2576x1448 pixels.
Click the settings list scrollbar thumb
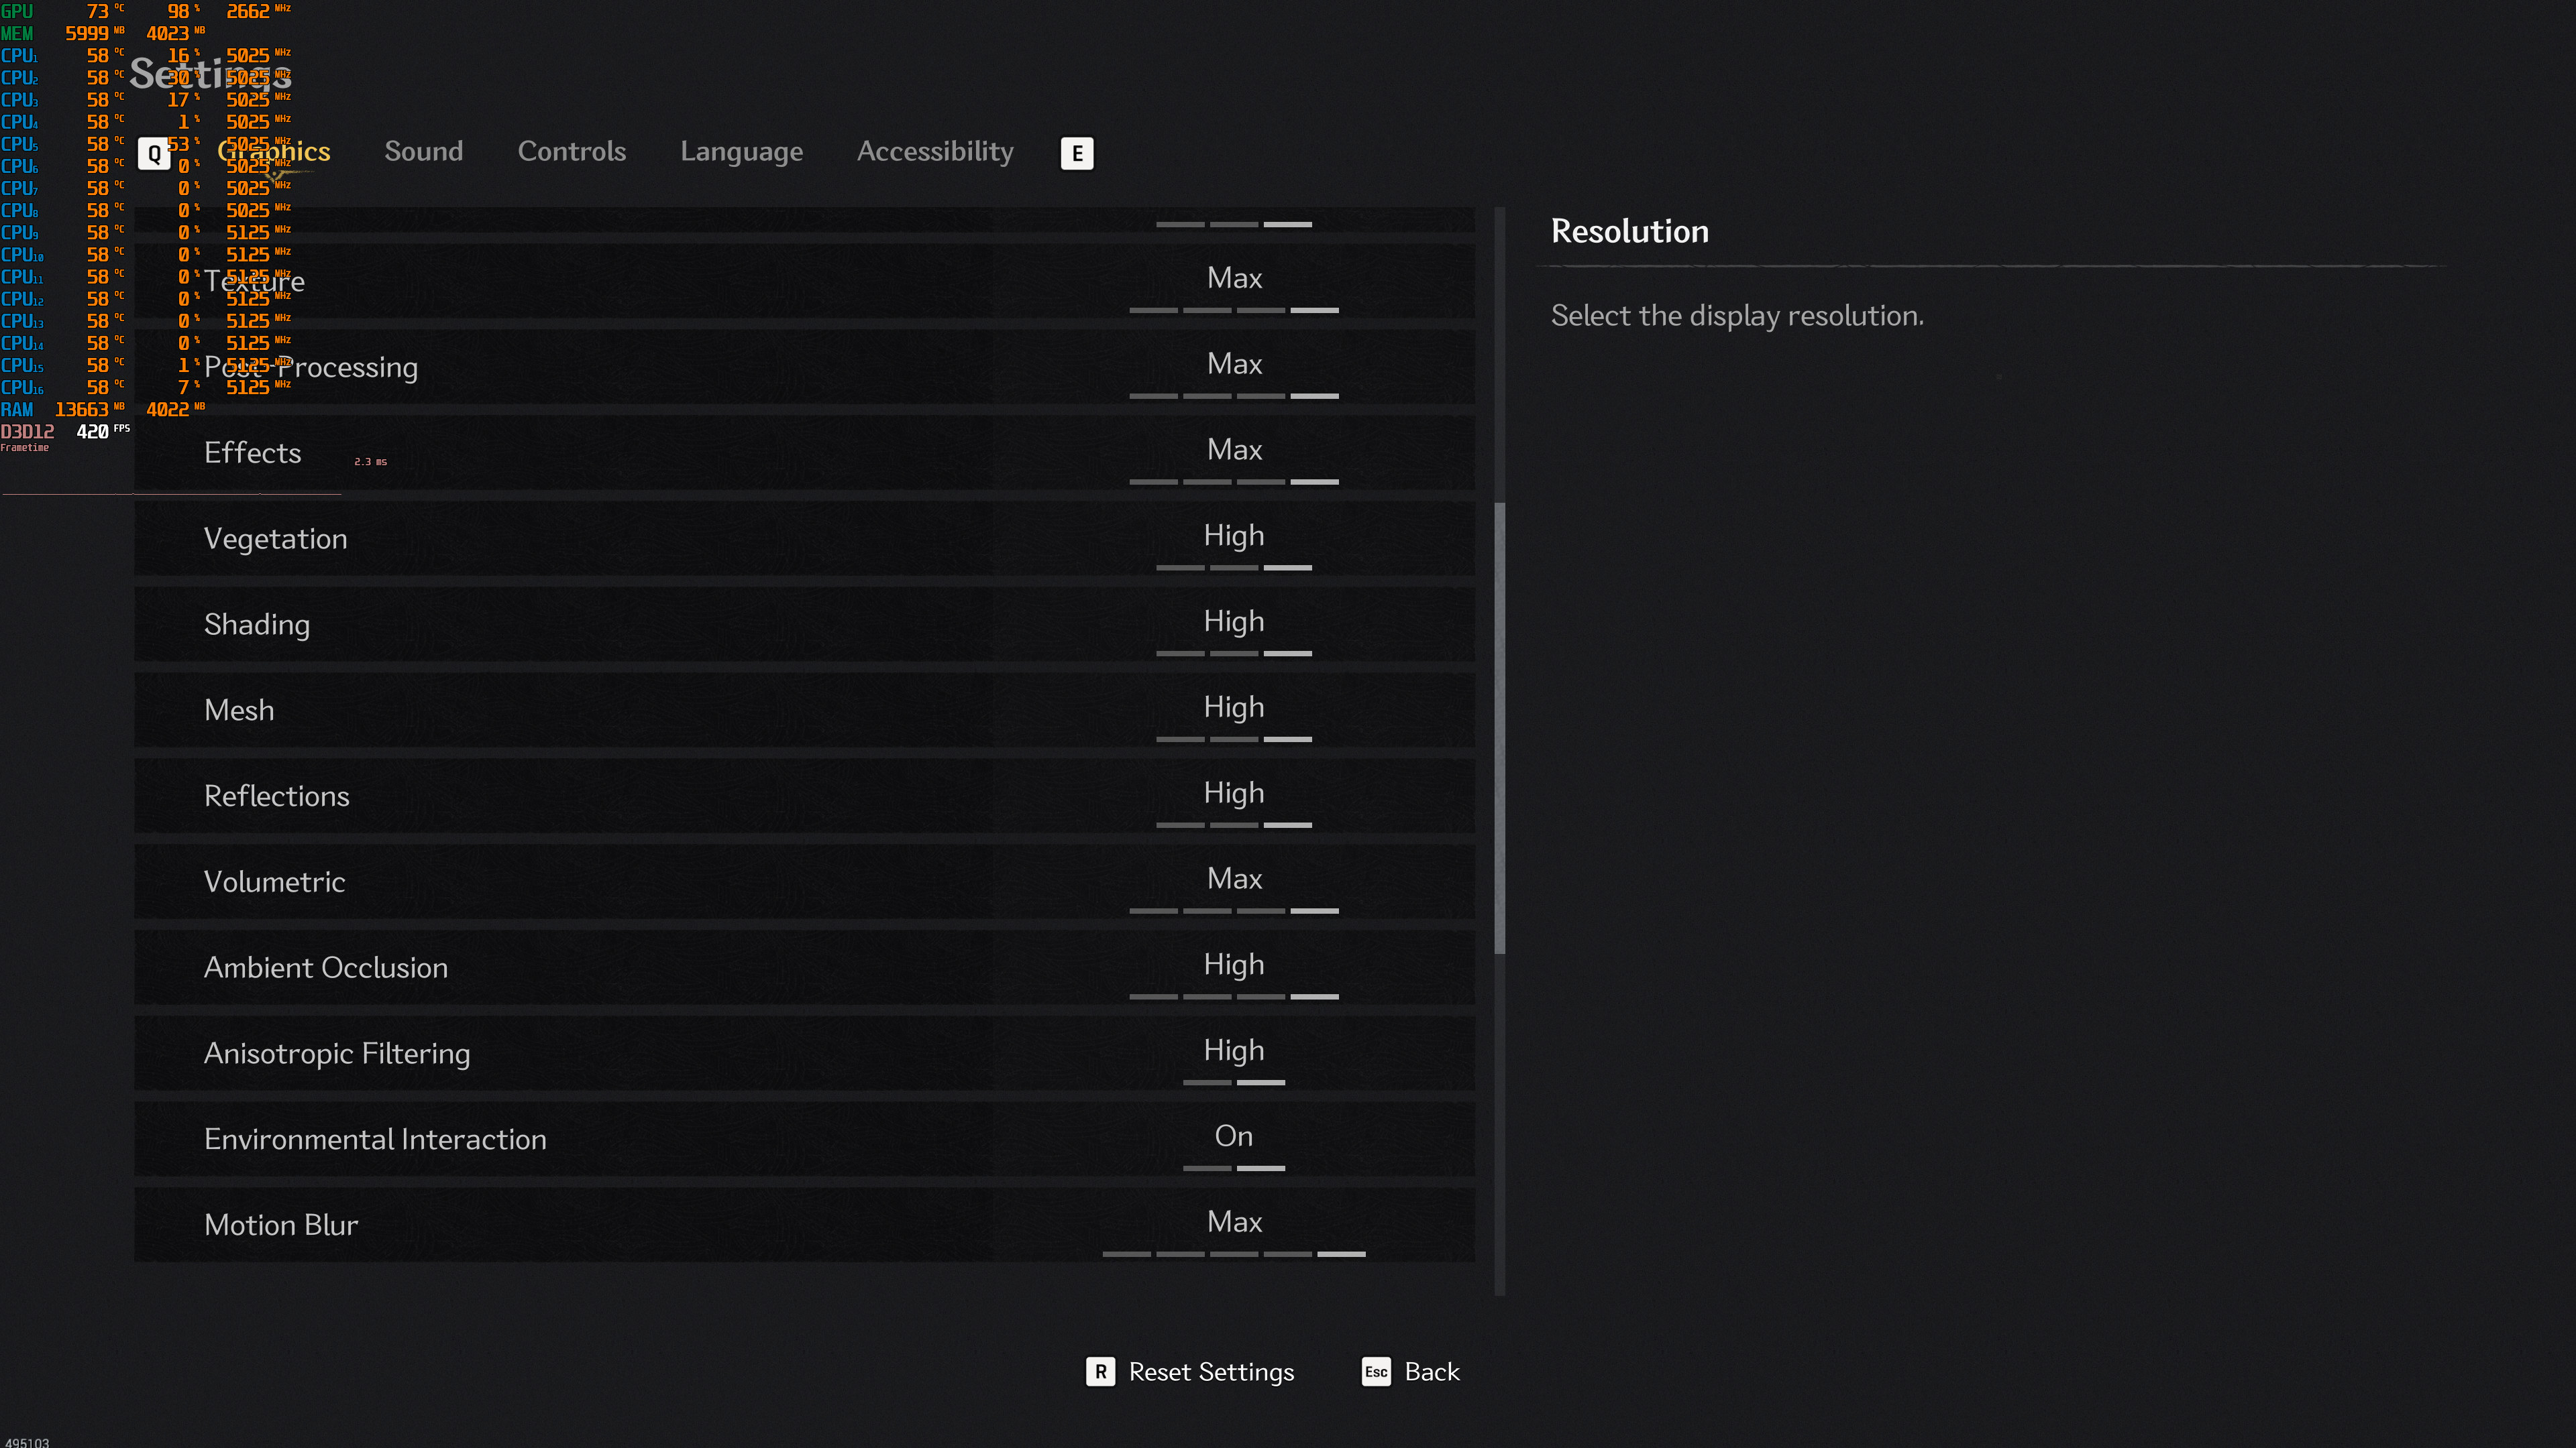point(1499,727)
